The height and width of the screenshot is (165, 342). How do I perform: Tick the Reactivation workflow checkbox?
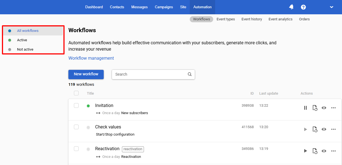pos(76,148)
